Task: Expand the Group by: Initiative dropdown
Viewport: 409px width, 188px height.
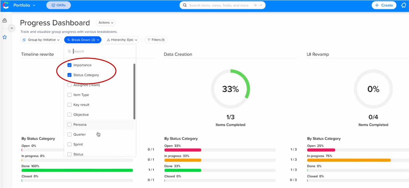Action: pos(41,40)
